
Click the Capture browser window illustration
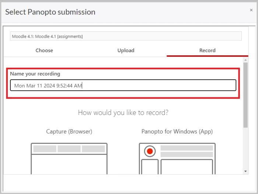[x=69, y=159]
